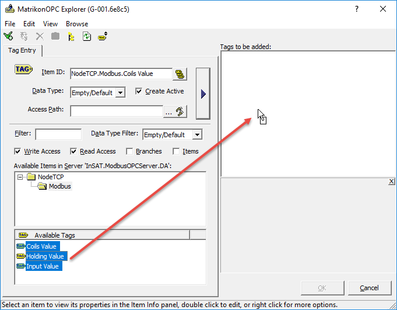Switch to the Tag Entry tab
Screen dimensions: 397x310
tap(22, 51)
